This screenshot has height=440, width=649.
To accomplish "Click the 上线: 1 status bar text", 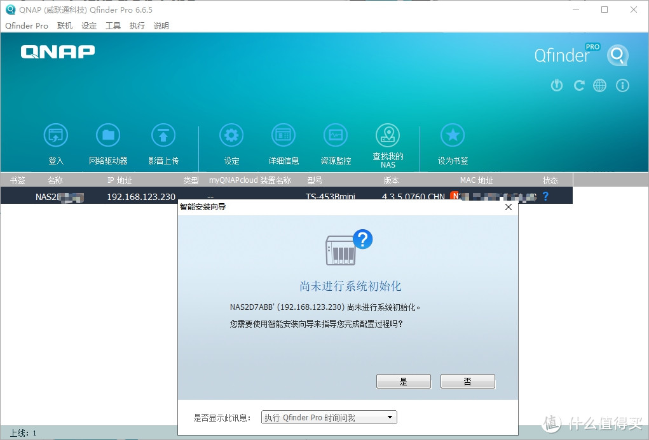I will [x=23, y=433].
